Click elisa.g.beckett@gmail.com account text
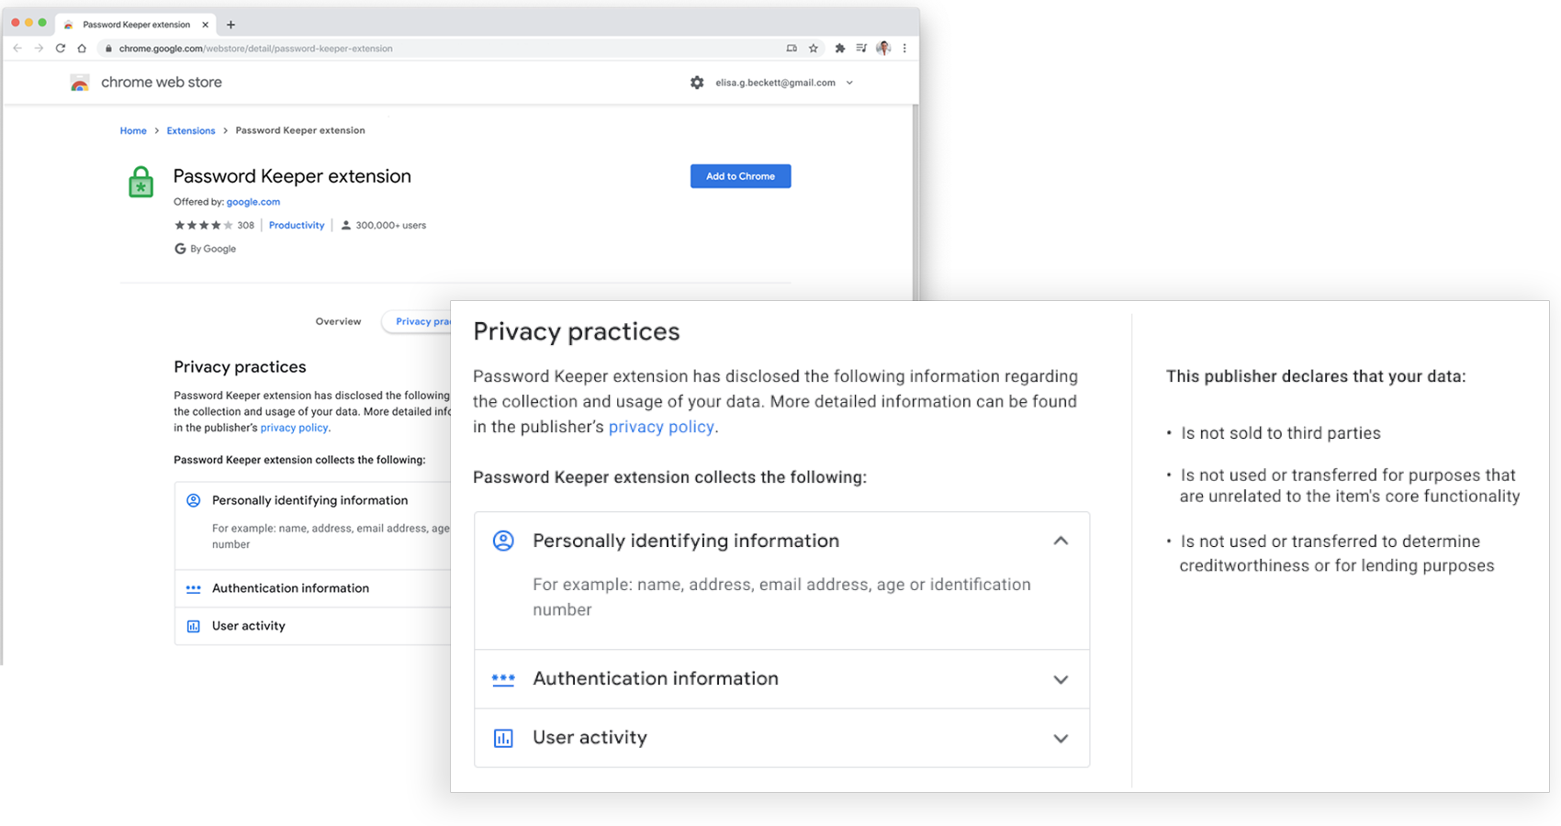The image size is (1561, 826). pyautogui.click(x=775, y=83)
